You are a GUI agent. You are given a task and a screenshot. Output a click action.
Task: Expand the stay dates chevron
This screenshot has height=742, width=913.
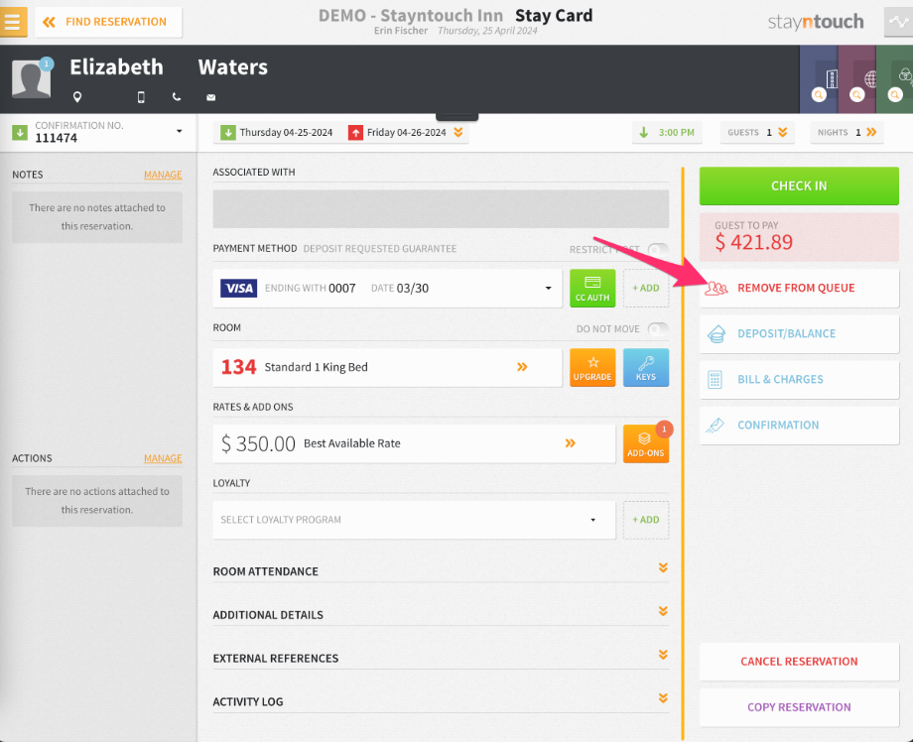coord(458,133)
